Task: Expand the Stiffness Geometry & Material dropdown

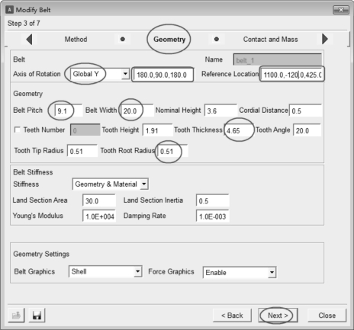Action: [144, 184]
